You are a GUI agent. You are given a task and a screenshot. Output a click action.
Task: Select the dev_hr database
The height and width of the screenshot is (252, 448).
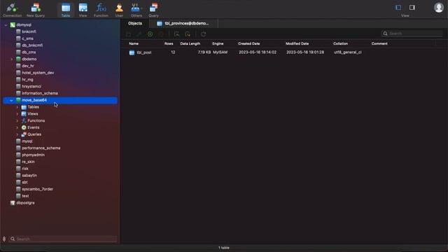[28, 66]
